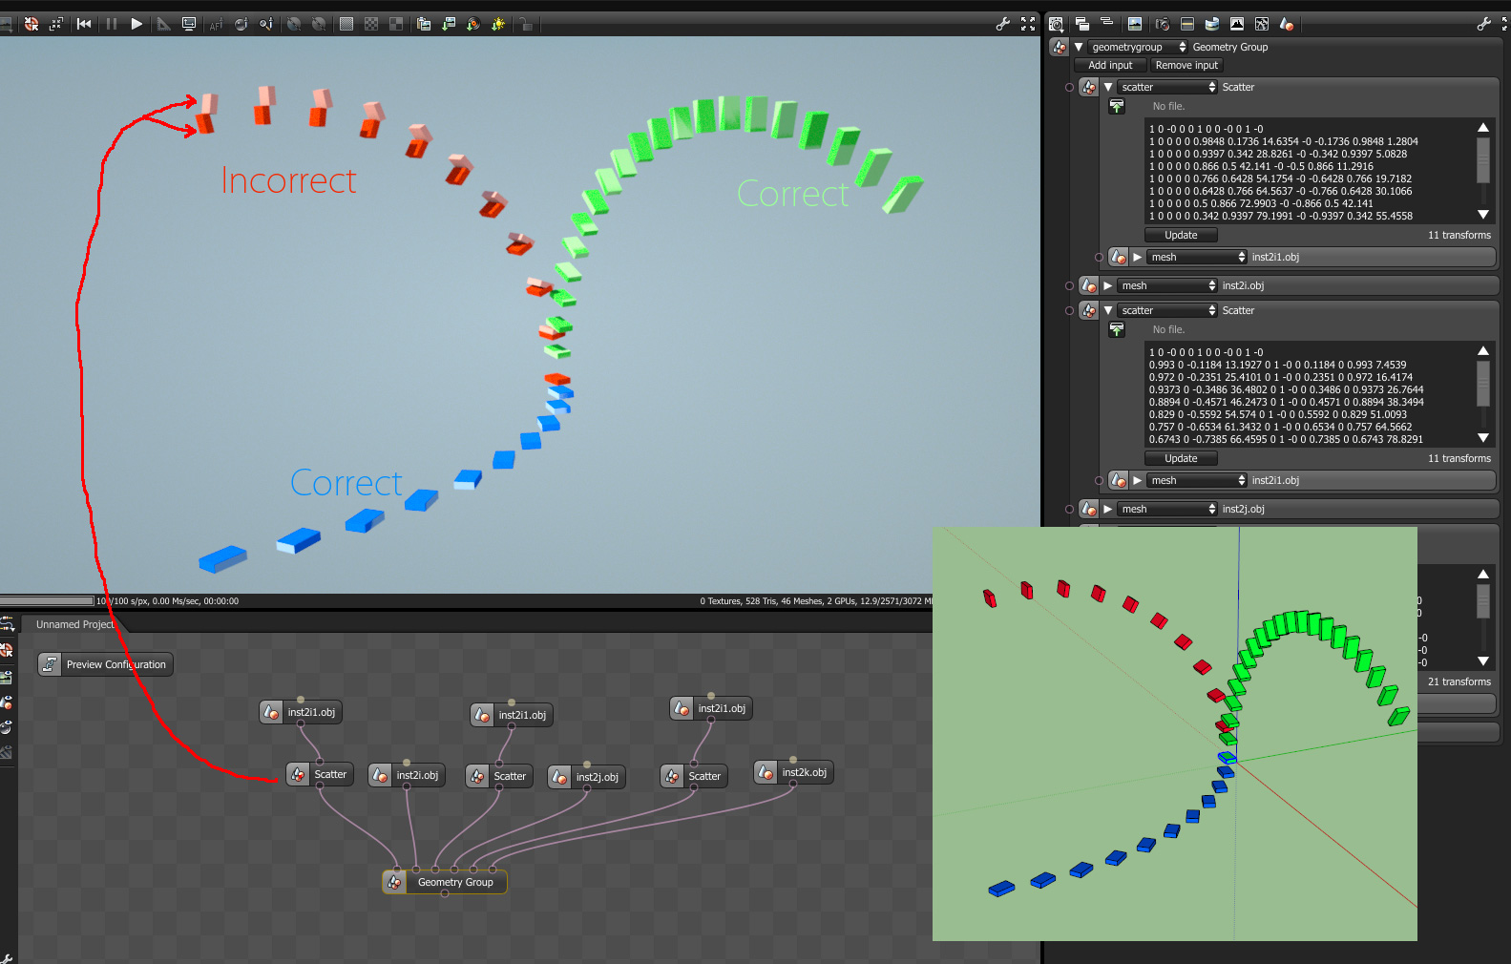Select the Preview Configuration node

105,664
